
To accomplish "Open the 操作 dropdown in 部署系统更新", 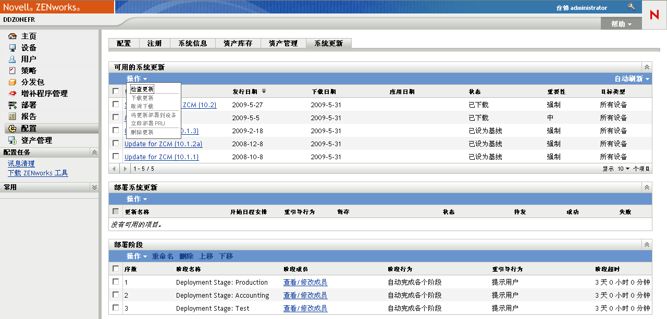I will pos(137,199).
